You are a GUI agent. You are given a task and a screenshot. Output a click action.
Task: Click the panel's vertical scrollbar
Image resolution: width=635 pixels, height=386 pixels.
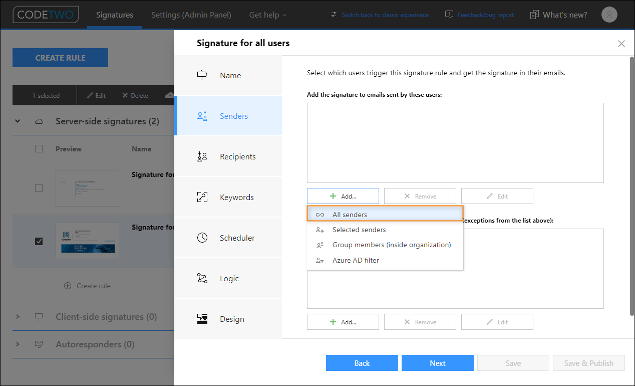[x=631, y=185]
